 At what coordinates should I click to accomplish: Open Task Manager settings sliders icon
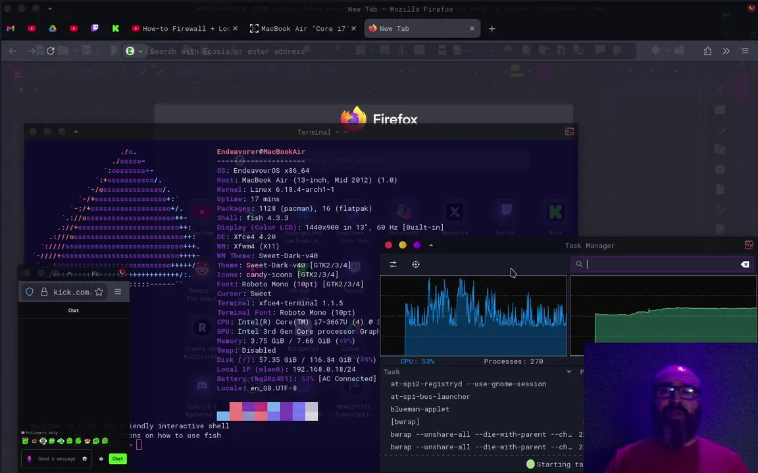tap(393, 265)
